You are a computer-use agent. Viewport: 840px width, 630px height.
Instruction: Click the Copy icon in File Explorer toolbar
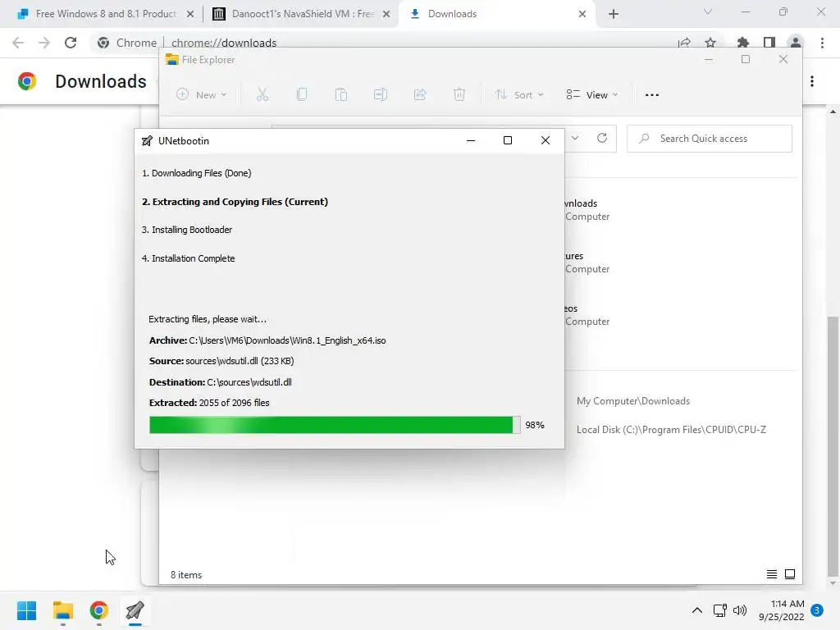coord(302,95)
